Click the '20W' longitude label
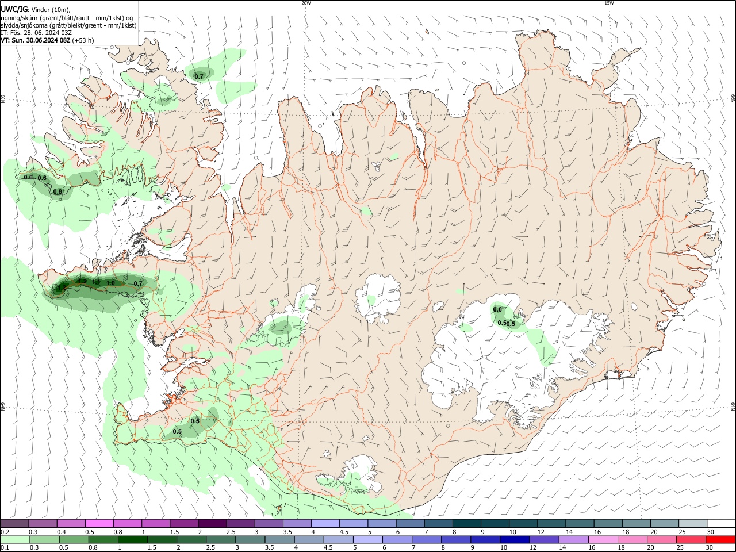 pyautogui.click(x=306, y=3)
